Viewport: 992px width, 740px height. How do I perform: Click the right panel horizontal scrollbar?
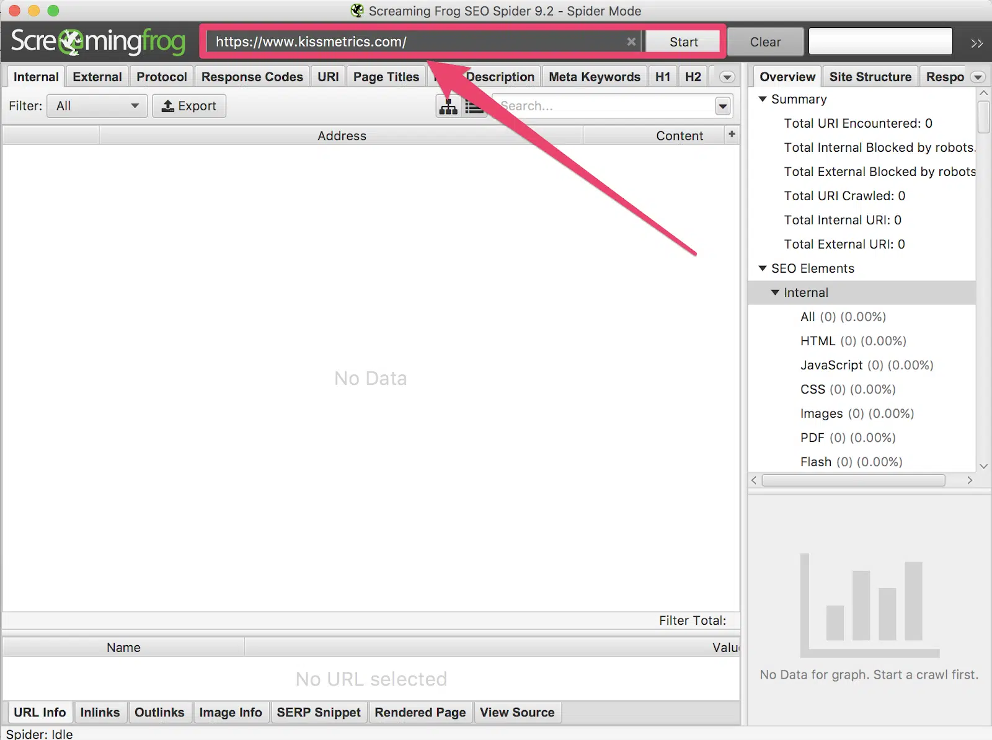[854, 480]
